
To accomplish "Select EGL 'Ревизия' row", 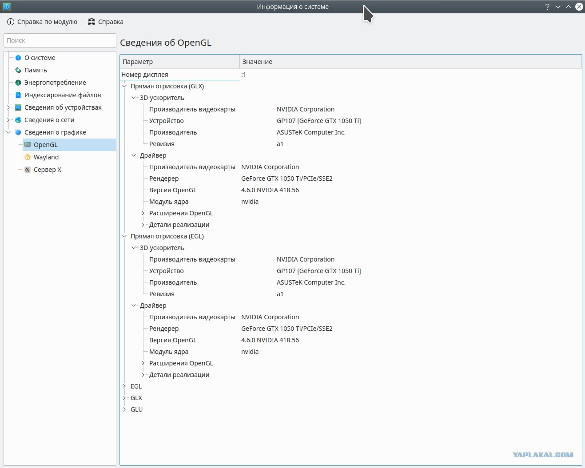I will click(351, 294).
